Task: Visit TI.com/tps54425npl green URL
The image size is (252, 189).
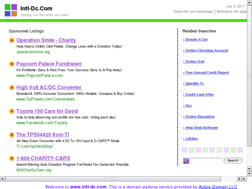Action: point(34,147)
